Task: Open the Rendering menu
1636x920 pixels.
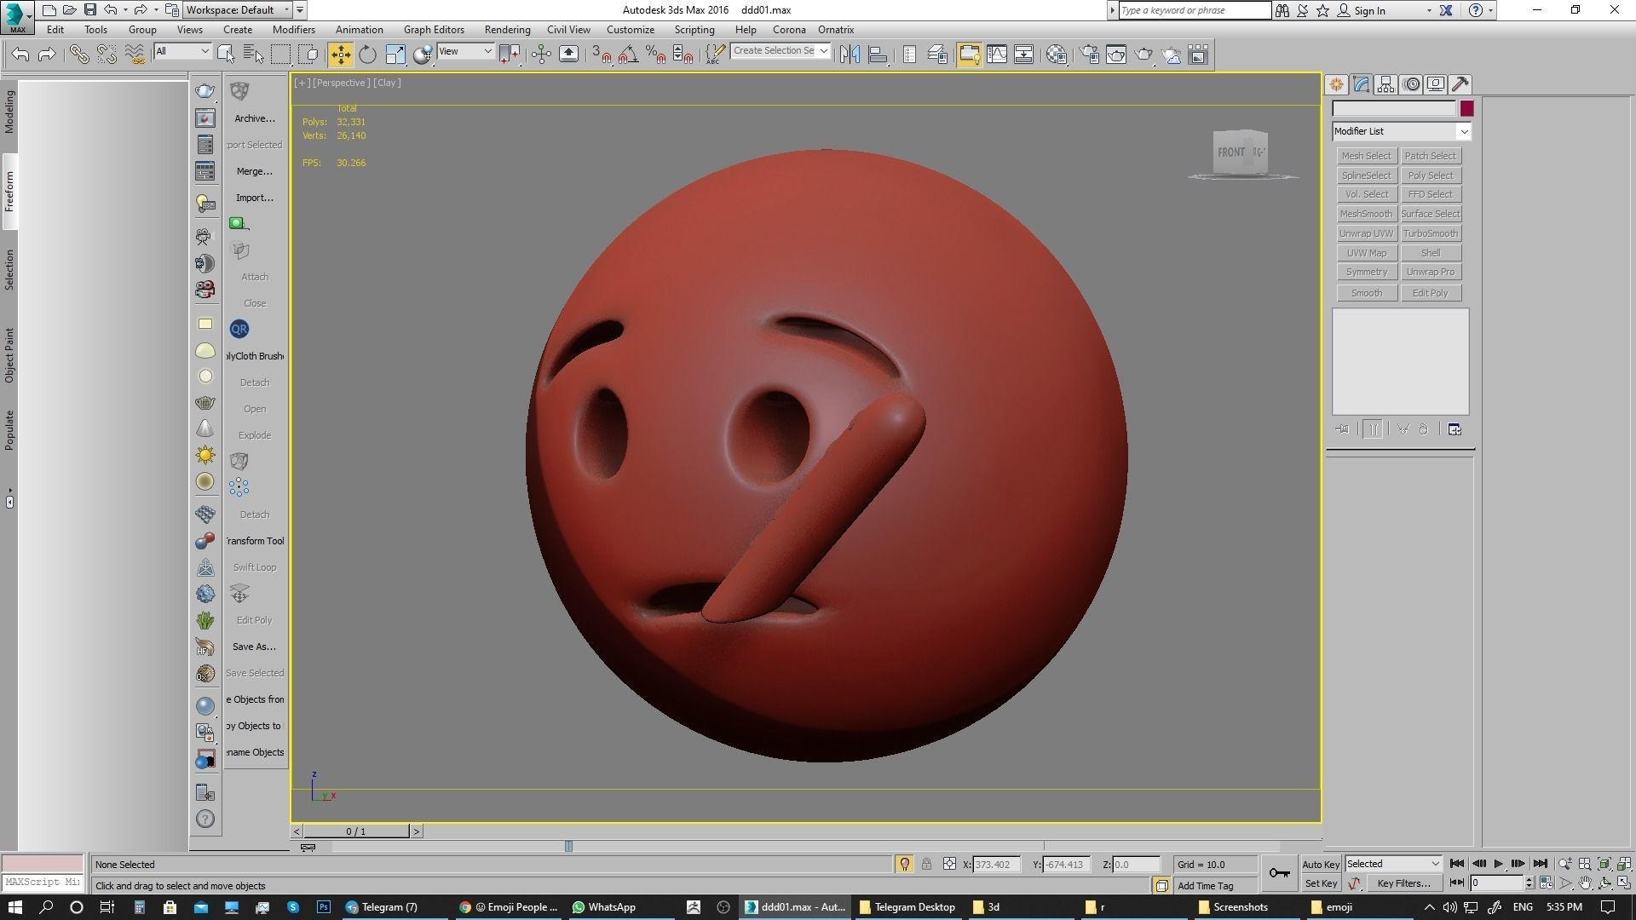Action: click(507, 30)
